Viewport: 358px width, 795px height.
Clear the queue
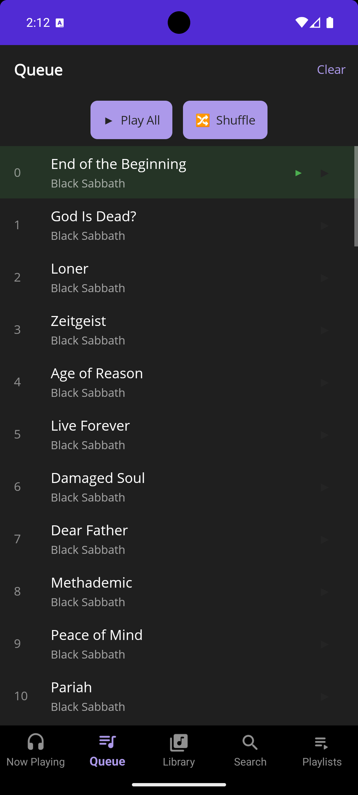[331, 70]
